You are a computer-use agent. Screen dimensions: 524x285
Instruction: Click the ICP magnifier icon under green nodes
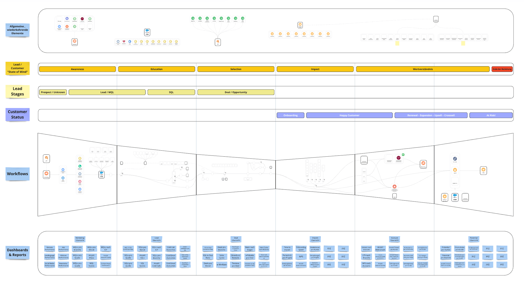coord(218,42)
